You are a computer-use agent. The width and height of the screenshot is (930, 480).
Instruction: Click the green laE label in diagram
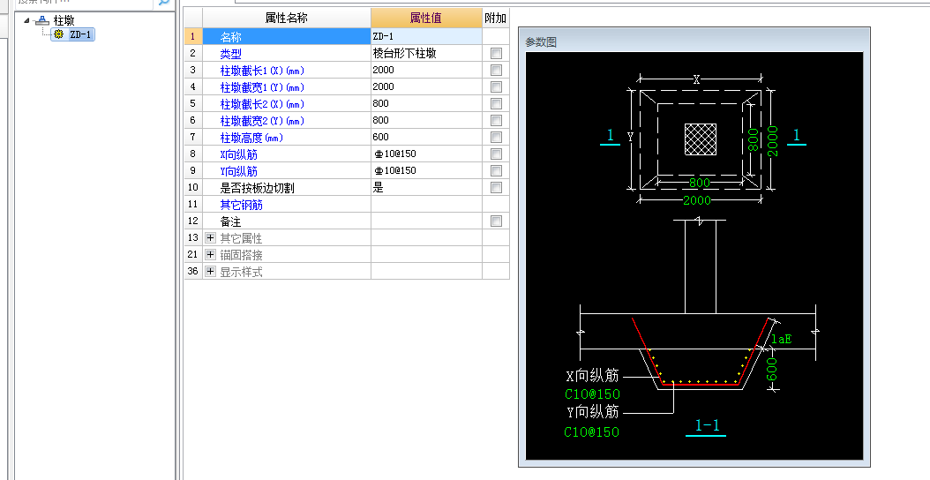pos(781,340)
